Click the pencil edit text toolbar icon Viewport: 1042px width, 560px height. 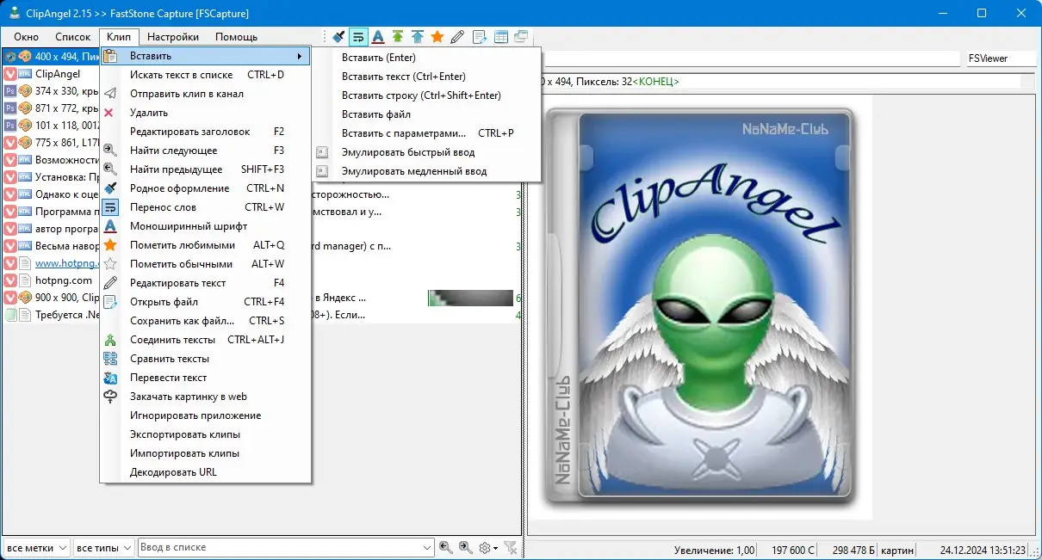click(x=458, y=37)
